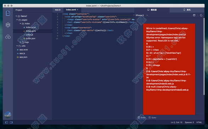Image resolution: width=208 pixels, height=129 pixels.
Task: Click the simulator vertical scrollbar
Action: (x=204, y=56)
